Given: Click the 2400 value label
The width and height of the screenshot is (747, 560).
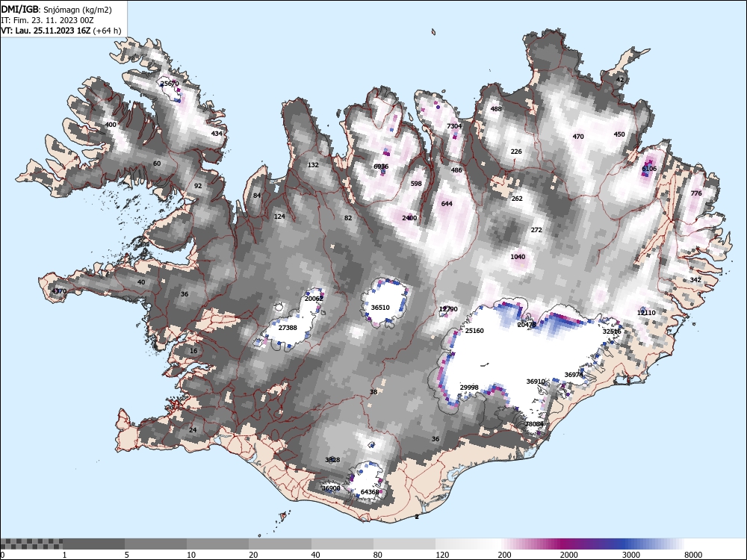Looking at the screenshot, I should coord(409,218).
